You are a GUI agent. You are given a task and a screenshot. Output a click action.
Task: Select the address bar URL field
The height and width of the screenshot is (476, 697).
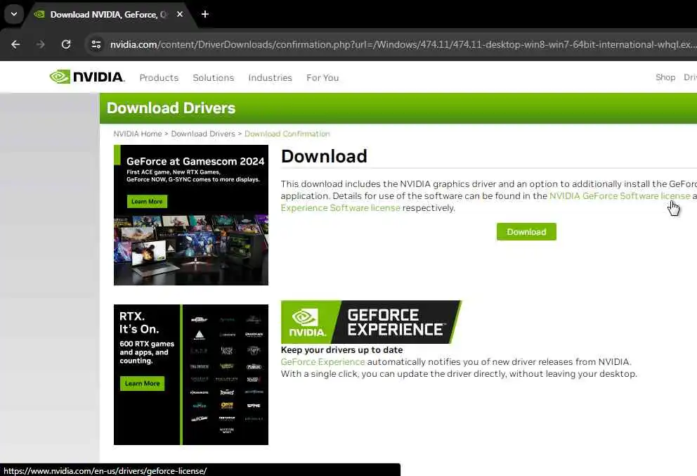(403, 44)
